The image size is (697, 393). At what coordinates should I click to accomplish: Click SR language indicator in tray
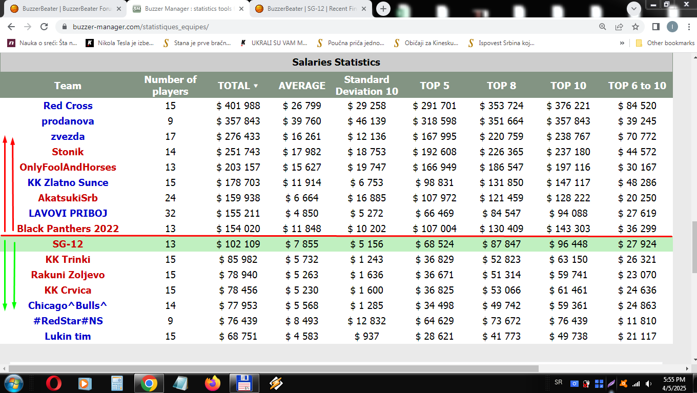(559, 382)
